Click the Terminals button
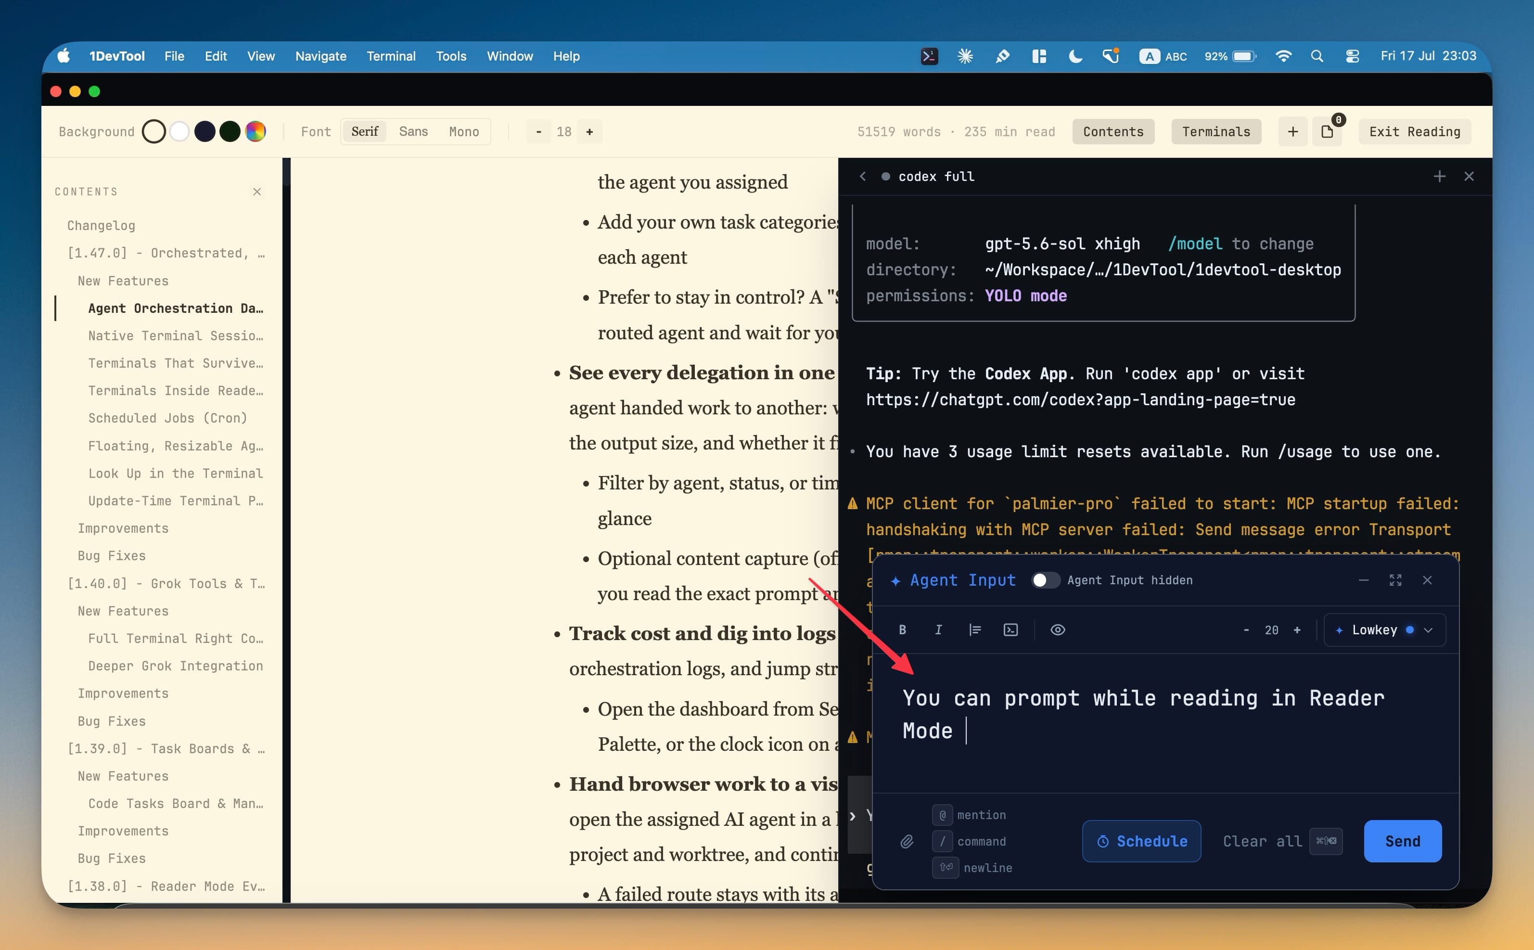This screenshot has width=1534, height=950. pyautogui.click(x=1215, y=131)
